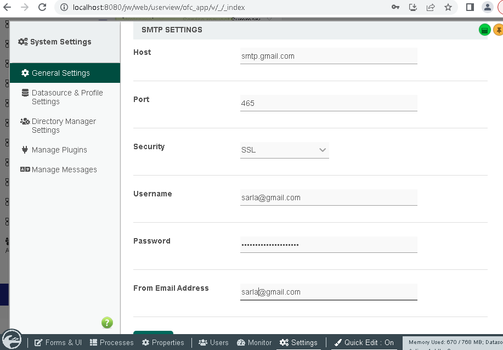Reload the page using the browser refresh icon

click(42, 8)
